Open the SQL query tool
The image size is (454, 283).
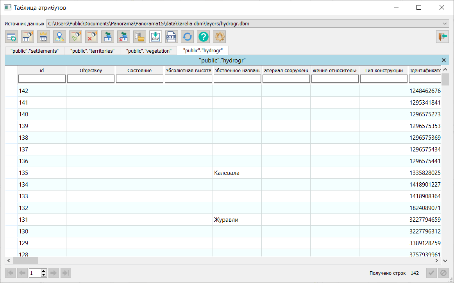(x=172, y=37)
